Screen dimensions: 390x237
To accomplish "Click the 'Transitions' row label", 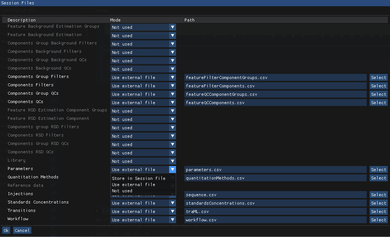I will (22, 210).
